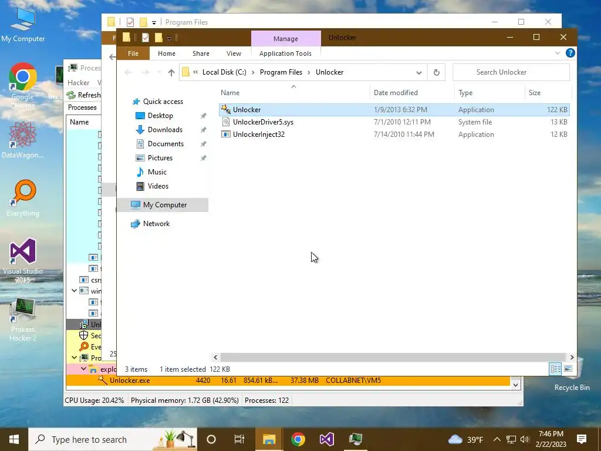The width and height of the screenshot is (601, 451).
Task: Select the UnlockerInject32 application file
Action: 394,134
